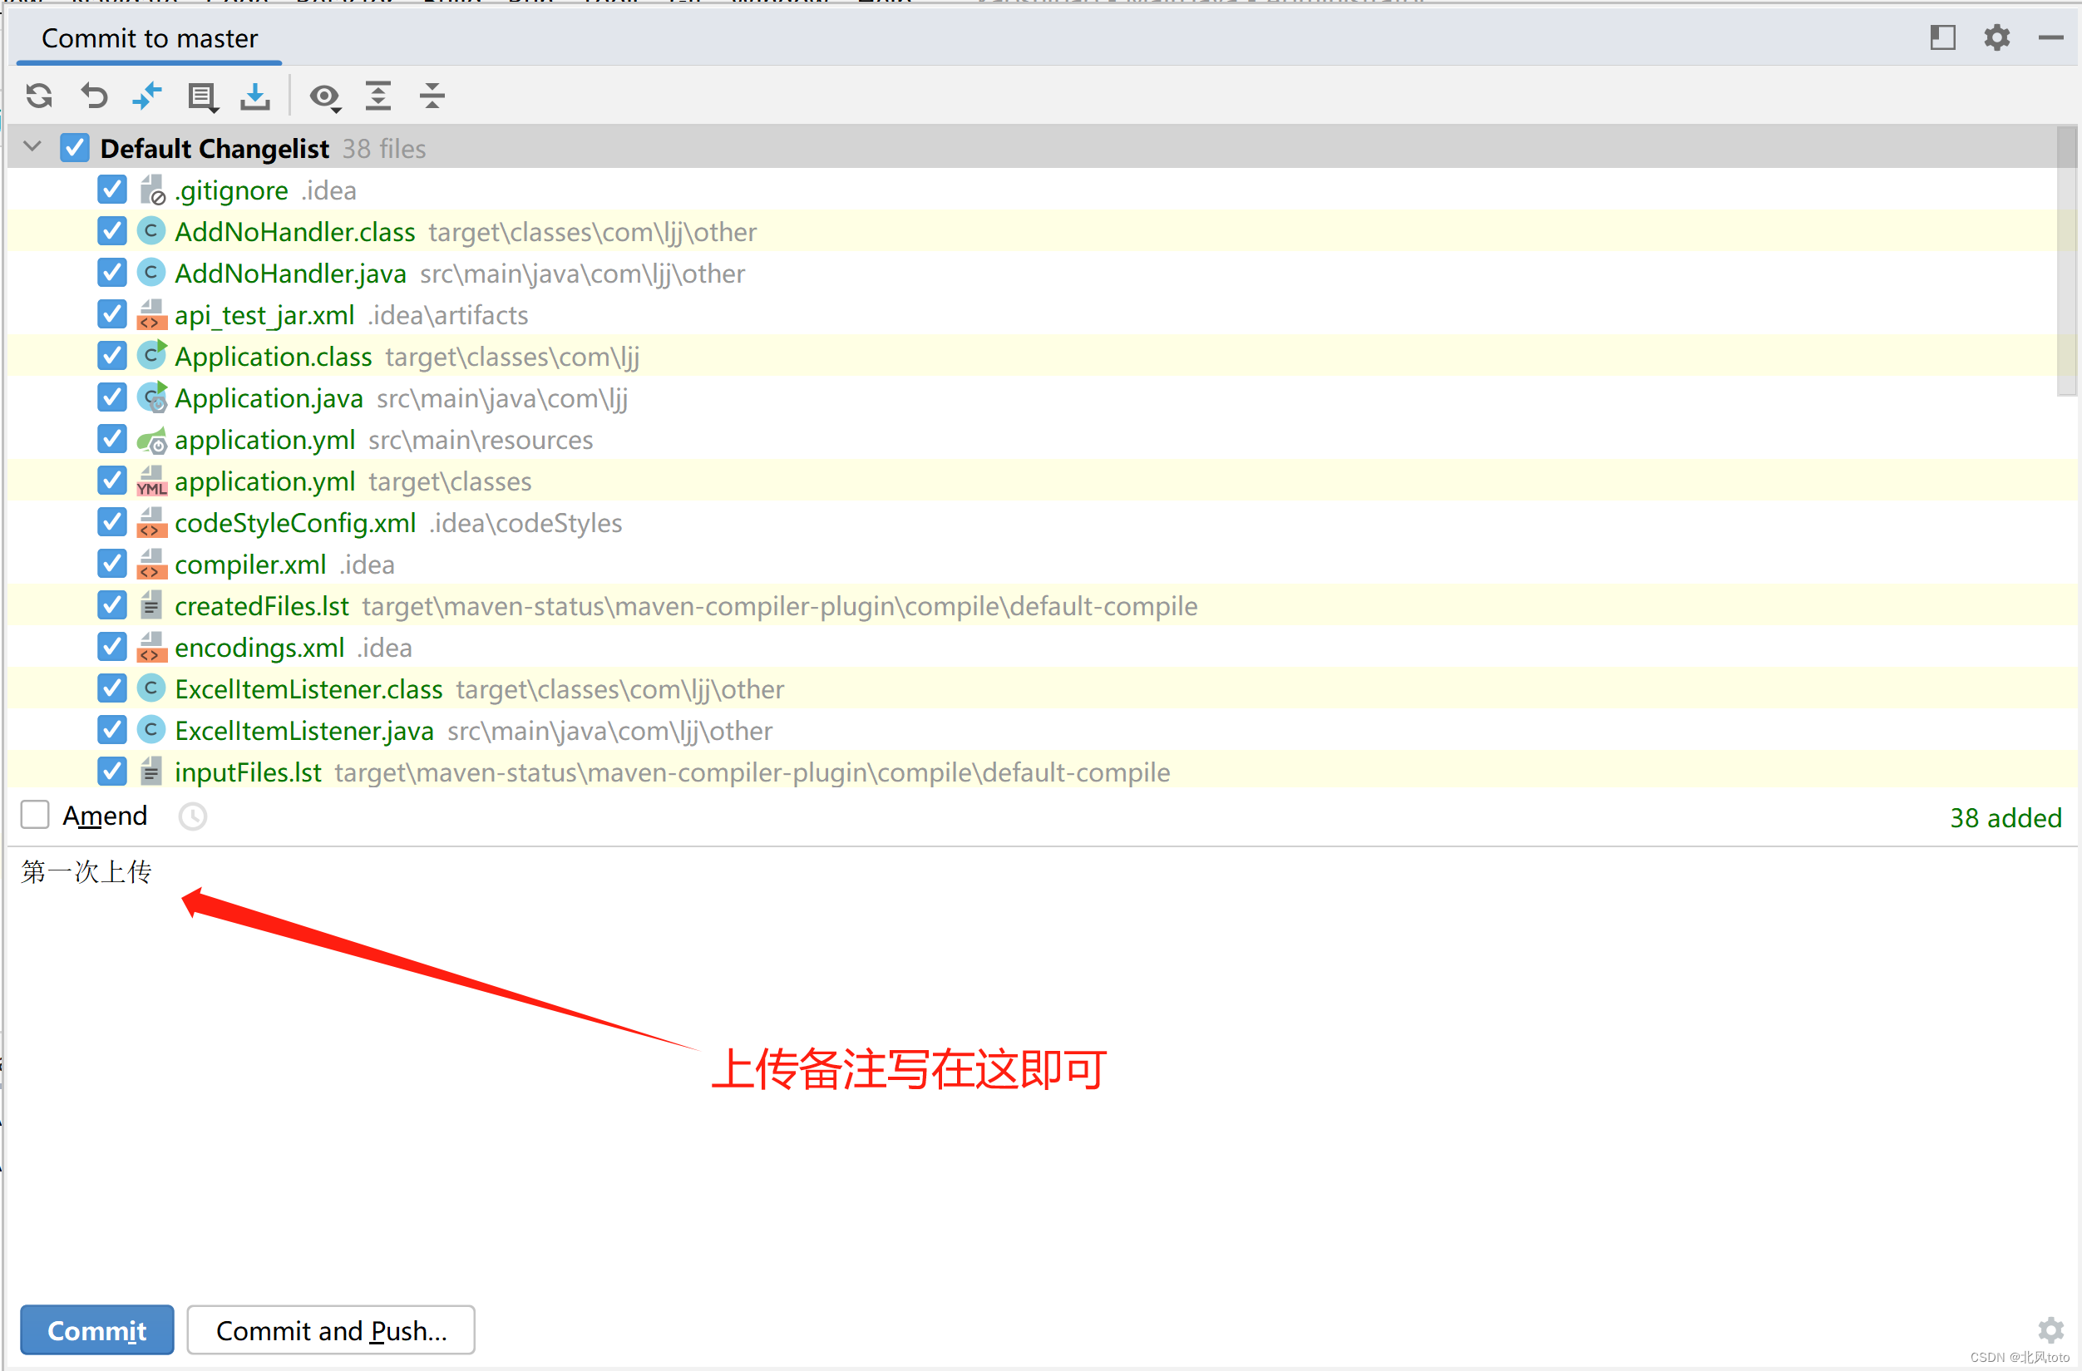2082x1371 pixels.
Task: Click the panel view mode icon
Action: point(1943,37)
